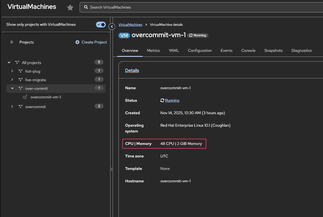The width and height of the screenshot is (323, 217).
Task: Expand the live-migrate project
Action: (x=12, y=80)
